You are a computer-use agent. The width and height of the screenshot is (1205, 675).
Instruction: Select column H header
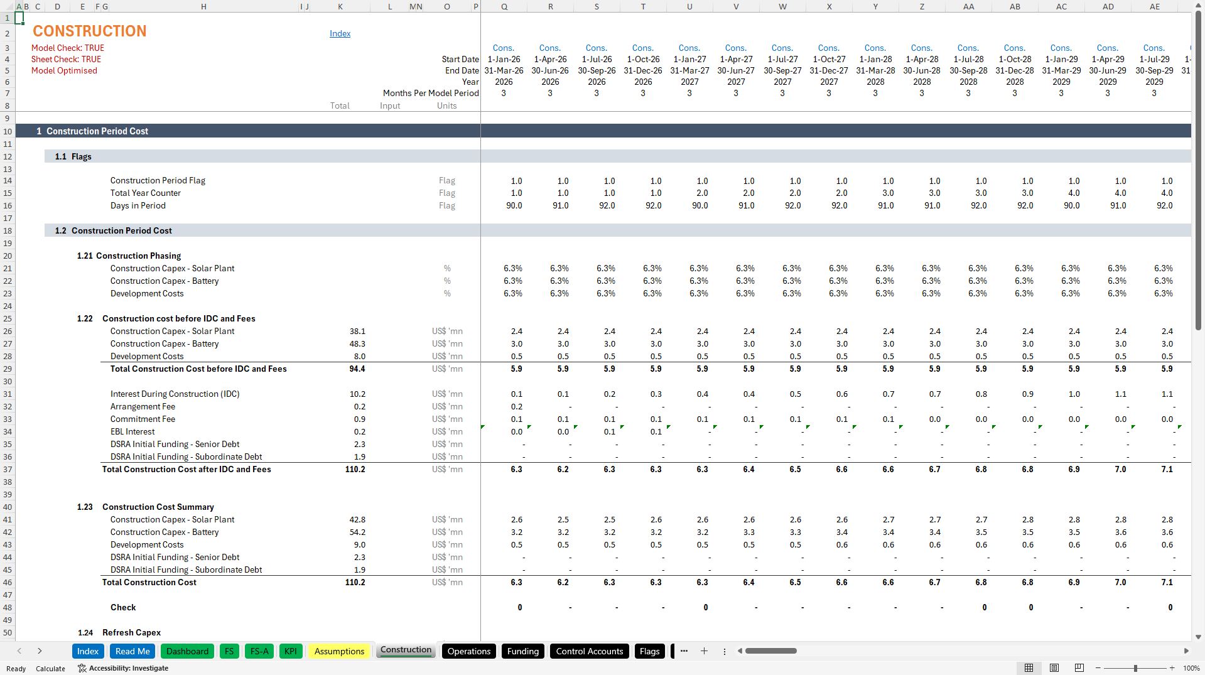203,6
